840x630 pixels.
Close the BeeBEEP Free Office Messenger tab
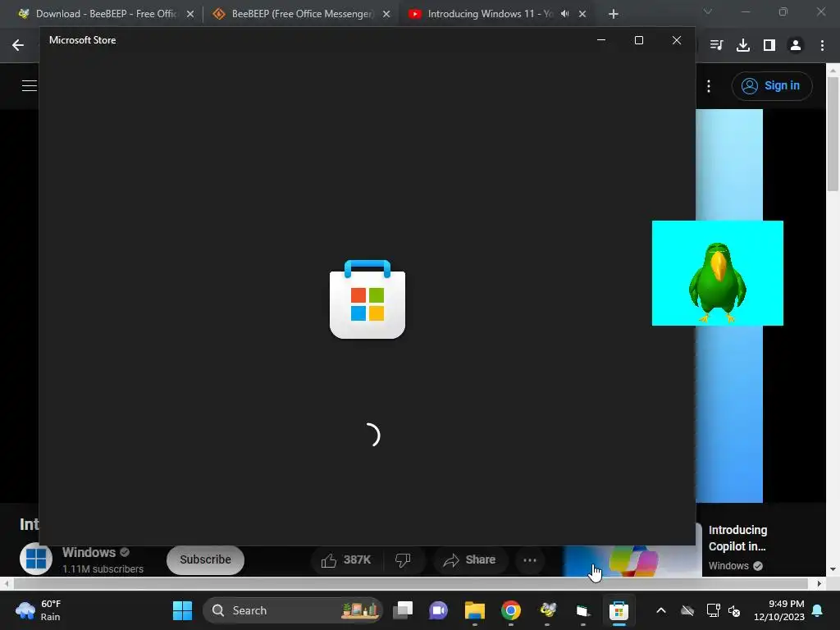[386, 15]
